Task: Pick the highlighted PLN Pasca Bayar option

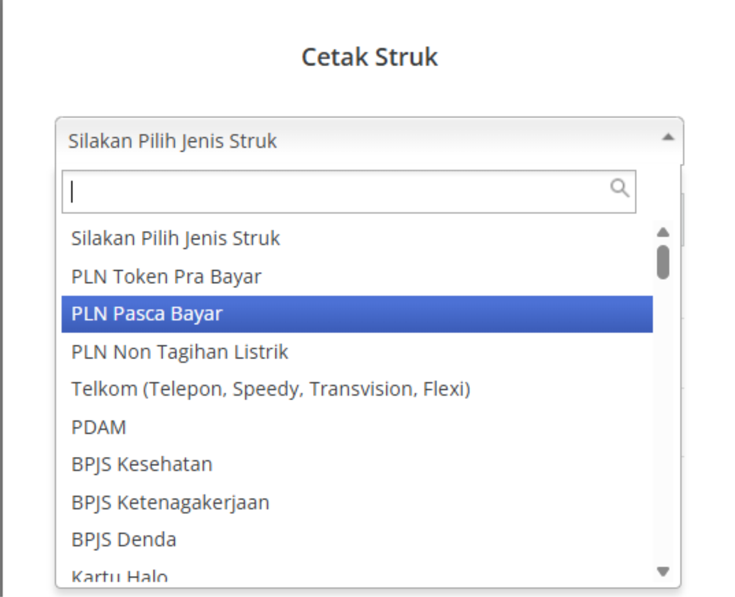Action: (x=357, y=314)
